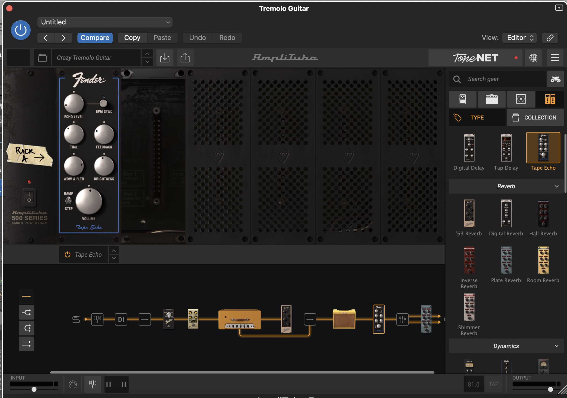The height and width of the screenshot is (398, 567).
Task: Open the View Editor dropdown
Action: (520, 38)
